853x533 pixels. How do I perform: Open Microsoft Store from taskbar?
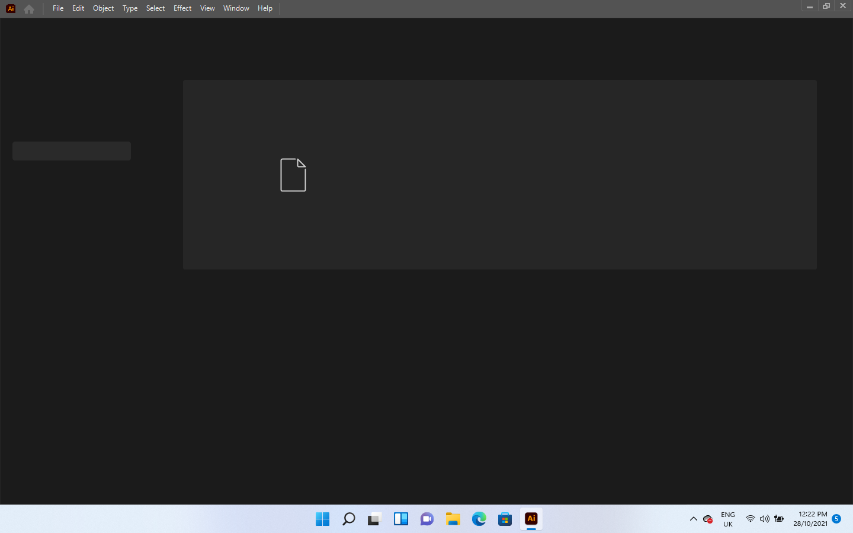pos(505,519)
